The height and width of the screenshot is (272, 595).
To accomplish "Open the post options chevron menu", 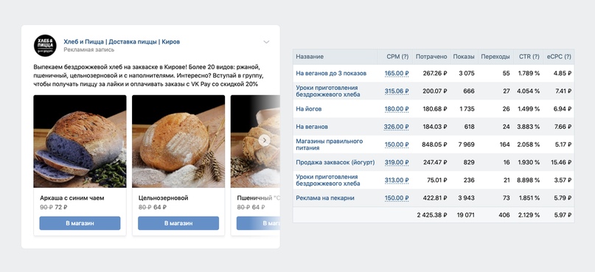I will (266, 42).
